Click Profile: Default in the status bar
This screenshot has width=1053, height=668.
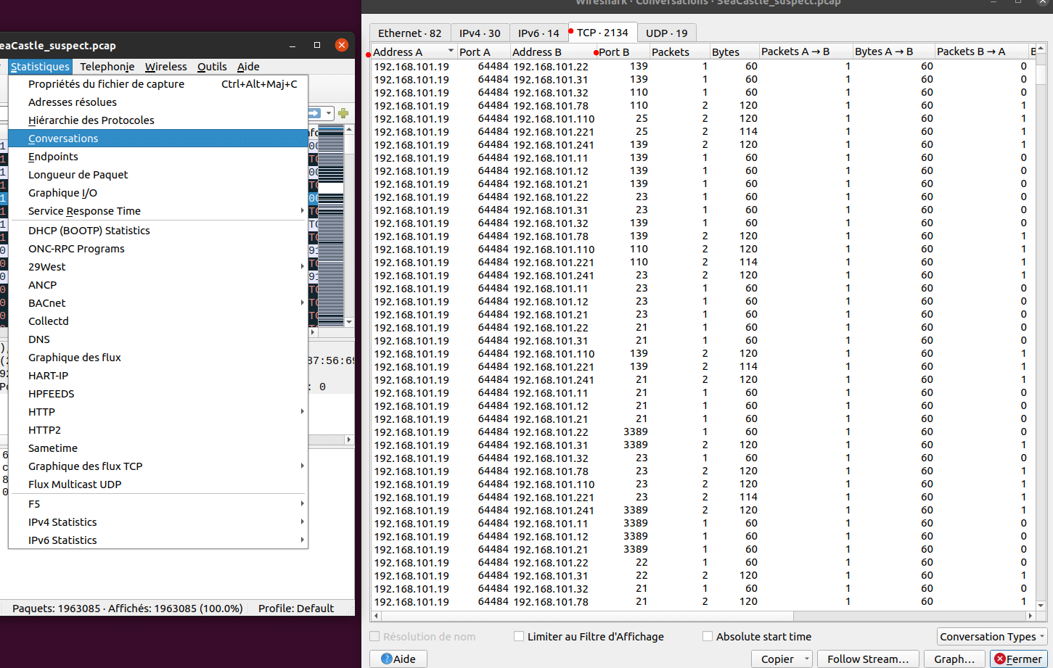click(x=296, y=608)
